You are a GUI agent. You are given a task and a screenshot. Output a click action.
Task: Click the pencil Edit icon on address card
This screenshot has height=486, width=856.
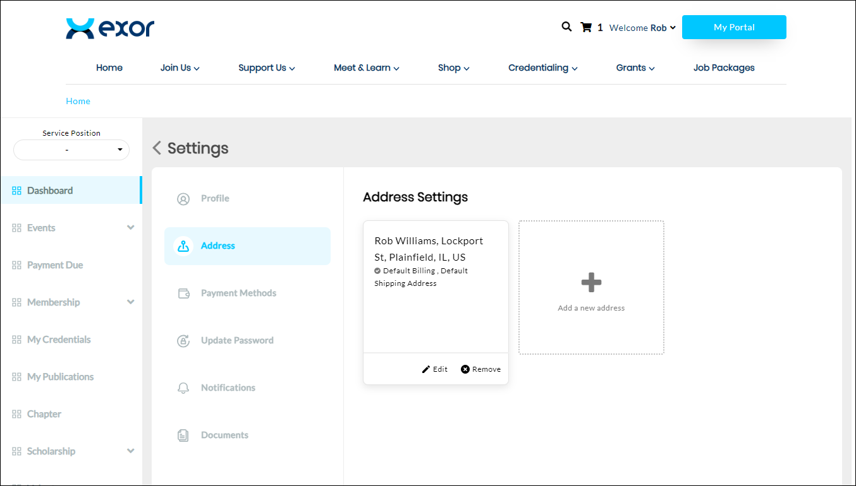[x=426, y=369]
